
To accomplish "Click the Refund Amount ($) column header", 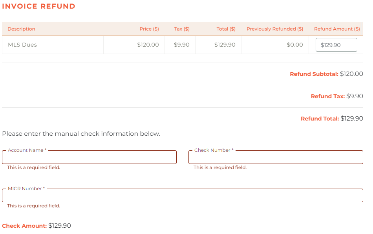I will [337, 29].
